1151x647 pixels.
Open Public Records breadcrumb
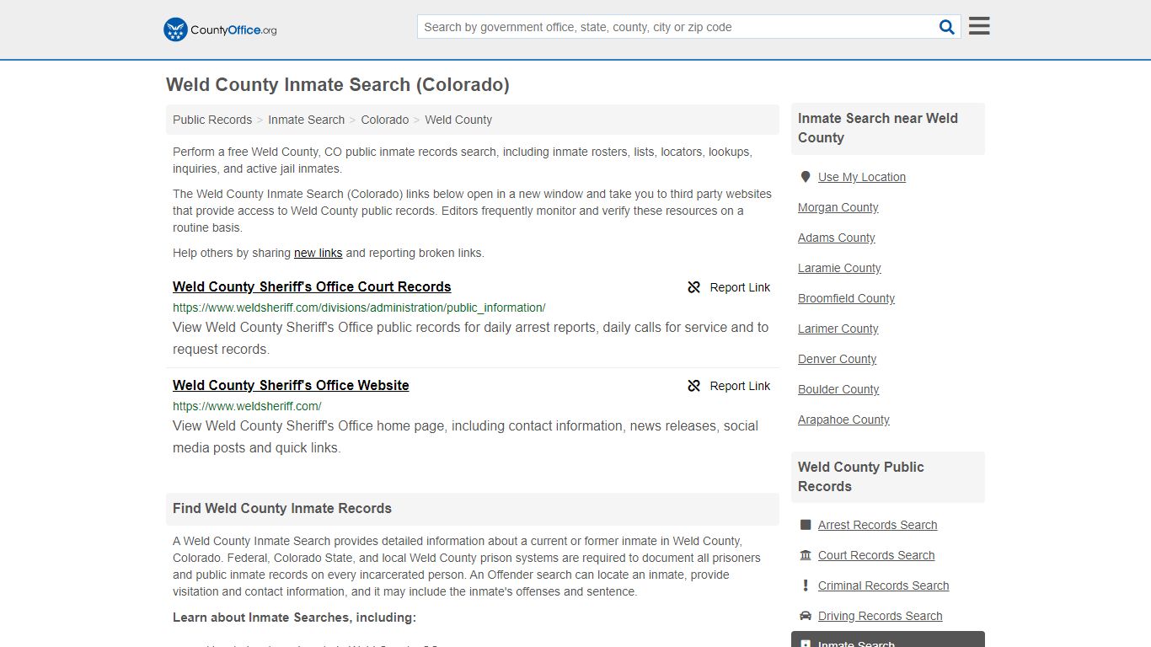(212, 120)
